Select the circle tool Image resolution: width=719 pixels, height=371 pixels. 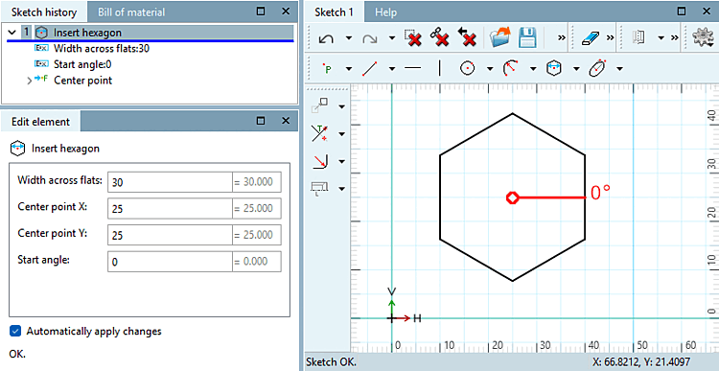point(467,69)
